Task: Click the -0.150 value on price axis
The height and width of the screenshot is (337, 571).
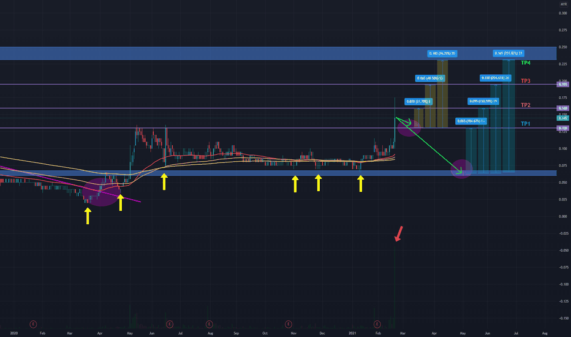Action: (564, 318)
